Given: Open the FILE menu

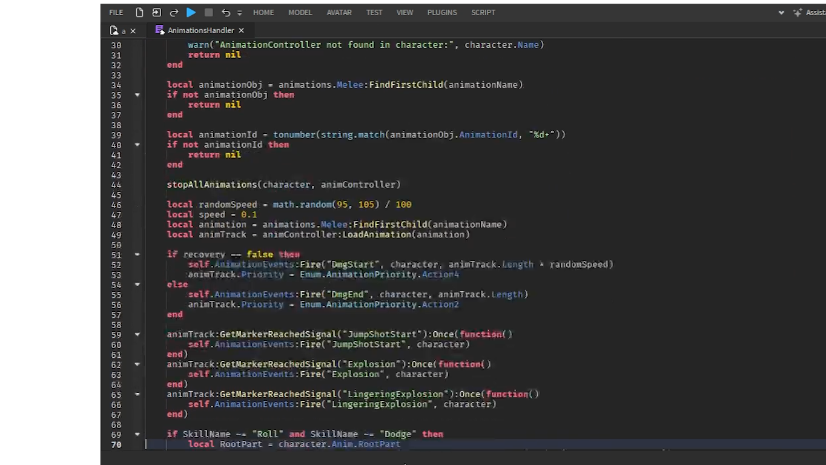Looking at the screenshot, I should tap(116, 12).
